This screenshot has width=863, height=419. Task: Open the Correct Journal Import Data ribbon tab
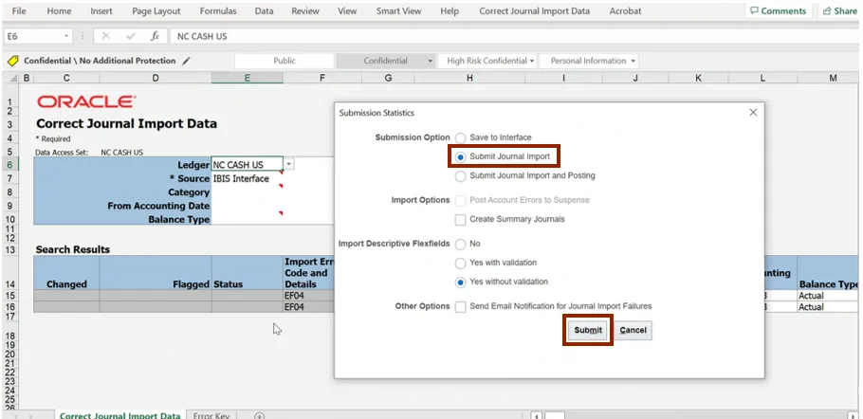click(x=534, y=11)
